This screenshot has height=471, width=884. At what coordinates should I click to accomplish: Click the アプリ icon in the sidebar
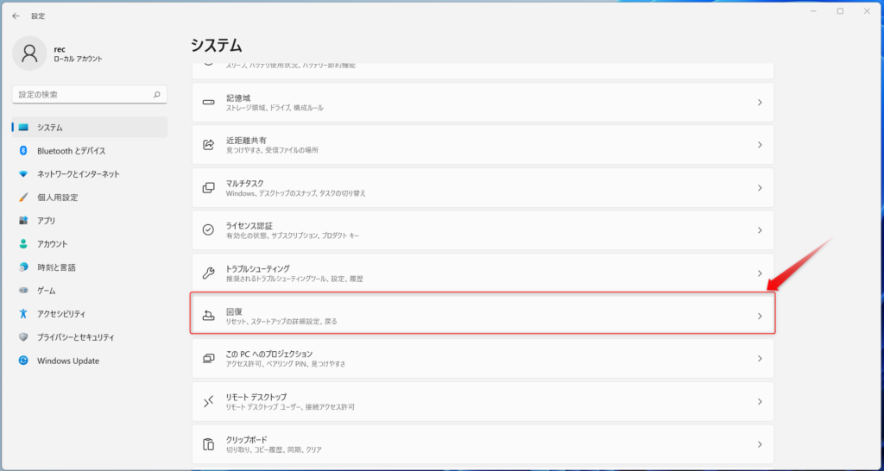click(23, 220)
